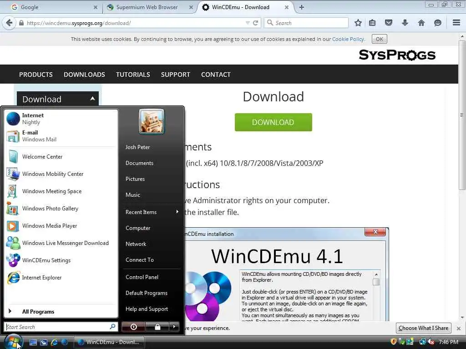Click the Pocket icon in the toolbar
The width and height of the screenshot is (466, 349).
pos(389,23)
